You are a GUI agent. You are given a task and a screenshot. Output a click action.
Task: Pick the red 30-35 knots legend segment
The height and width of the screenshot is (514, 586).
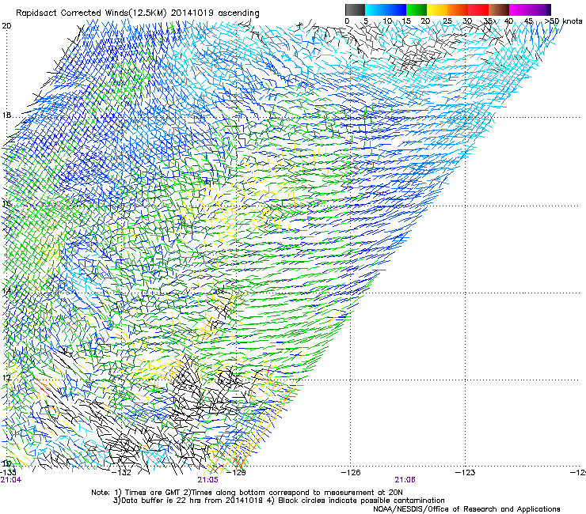(478, 9)
